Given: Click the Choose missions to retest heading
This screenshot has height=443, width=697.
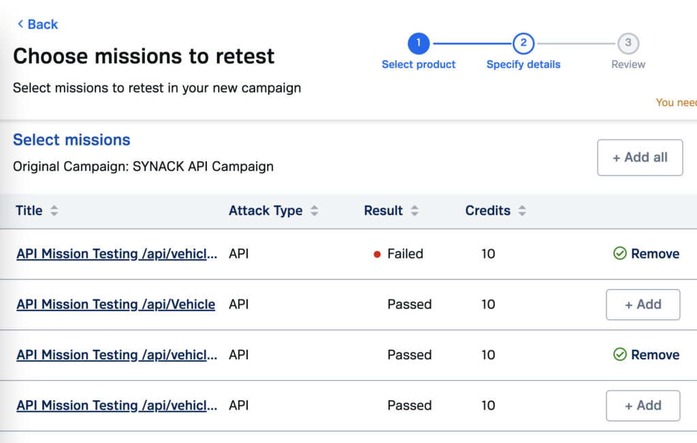Looking at the screenshot, I should [x=144, y=56].
